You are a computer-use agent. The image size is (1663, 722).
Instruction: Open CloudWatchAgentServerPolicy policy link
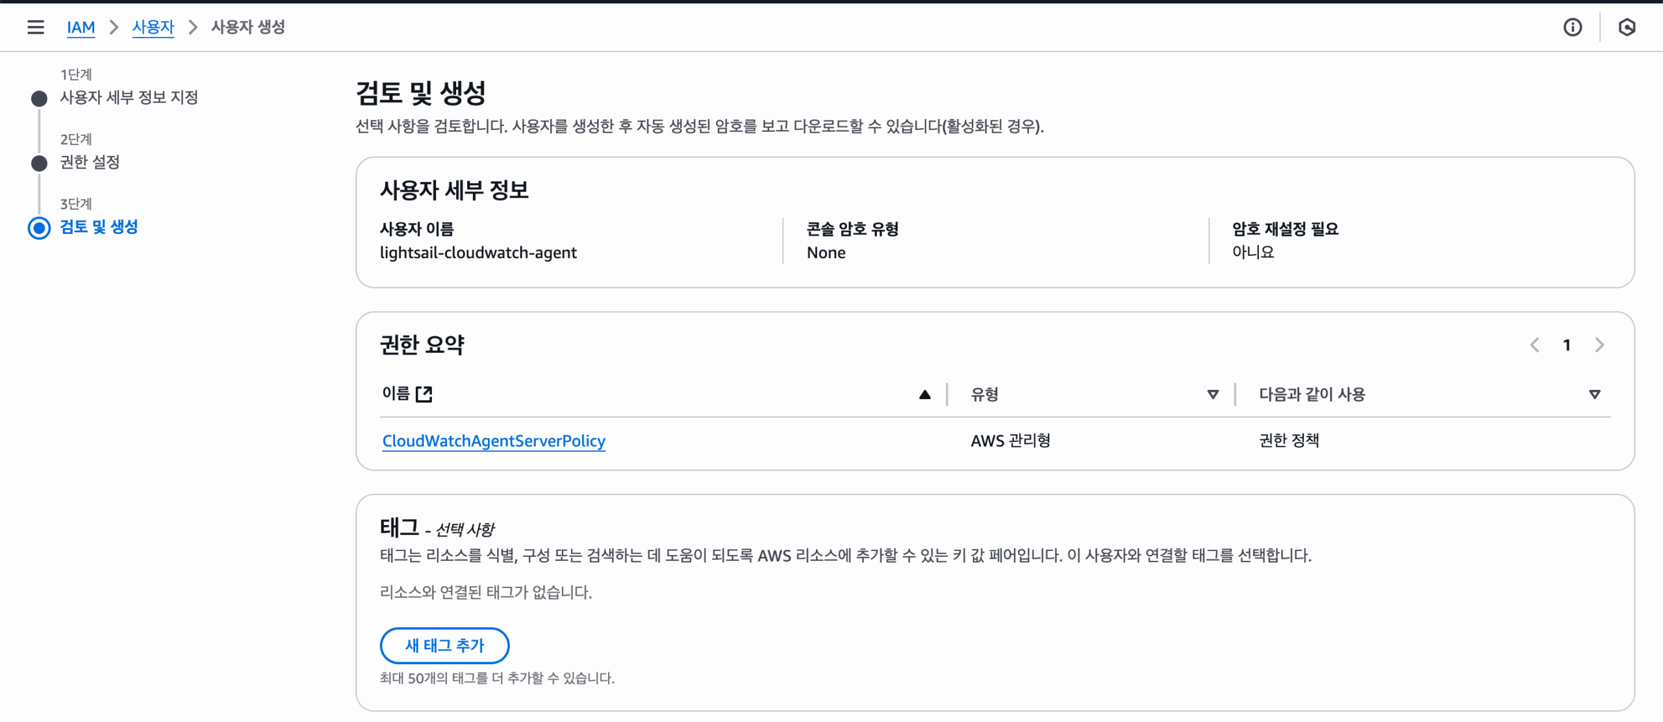(x=494, y=441)
